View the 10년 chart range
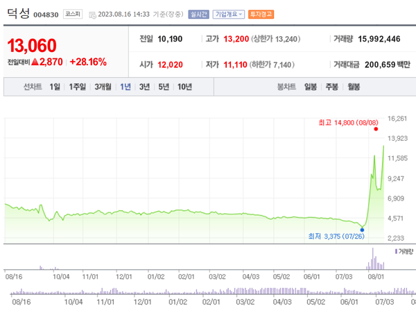The width and height of the screenshot is (416, 315). tap(184, 87)
